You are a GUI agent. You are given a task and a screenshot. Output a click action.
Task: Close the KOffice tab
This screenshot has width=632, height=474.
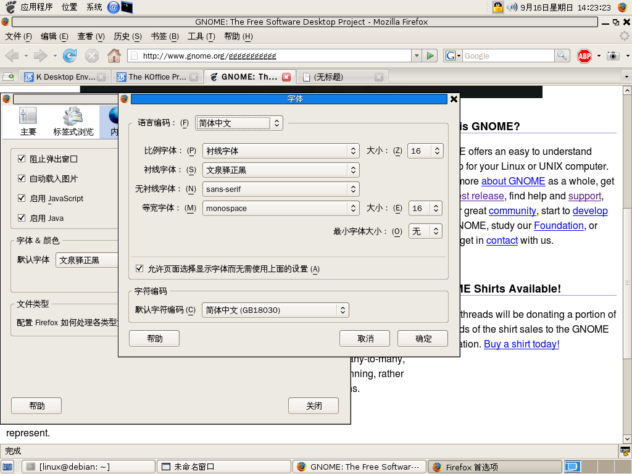pyautogui.click(x=194, y=77)
